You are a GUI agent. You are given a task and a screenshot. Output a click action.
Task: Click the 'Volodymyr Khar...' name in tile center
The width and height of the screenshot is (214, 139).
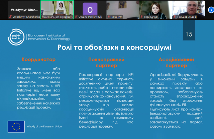[x=24, y=10]
